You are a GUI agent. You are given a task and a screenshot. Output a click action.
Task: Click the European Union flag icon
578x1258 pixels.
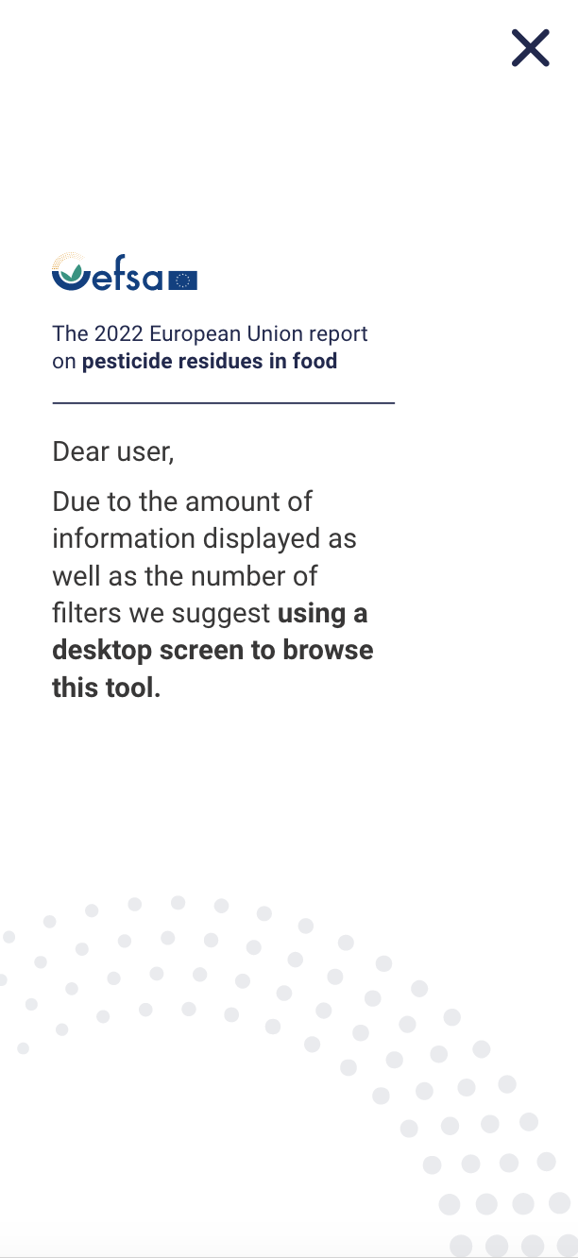pyautogui.click(x=183, y=280)
